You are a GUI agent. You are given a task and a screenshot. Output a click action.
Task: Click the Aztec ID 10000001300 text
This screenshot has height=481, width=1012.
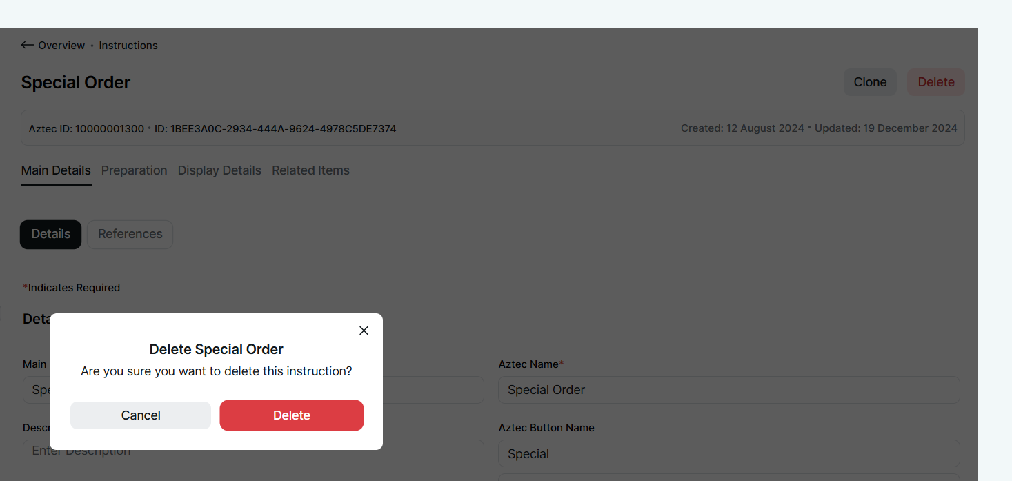pyautogui.click(x=86, y=128)
